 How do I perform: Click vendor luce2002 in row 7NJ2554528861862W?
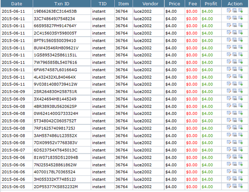(143, 165)
